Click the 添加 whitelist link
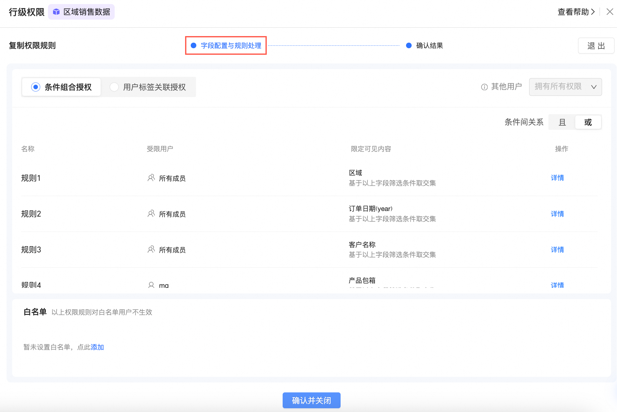Screen dimensions: 617x412 [97, 347]
